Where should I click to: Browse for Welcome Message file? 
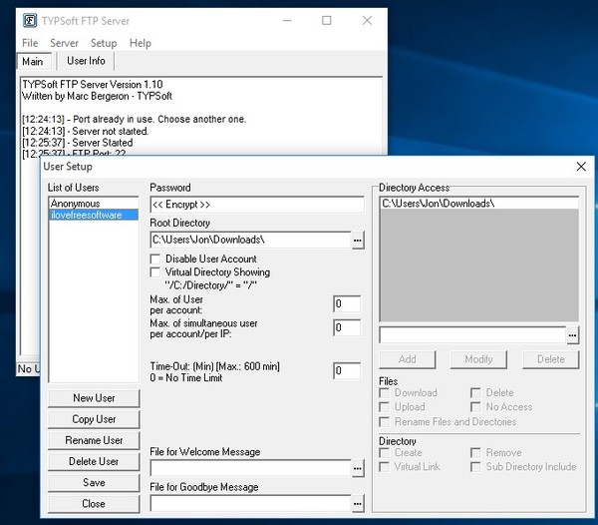tap(358, 468)
